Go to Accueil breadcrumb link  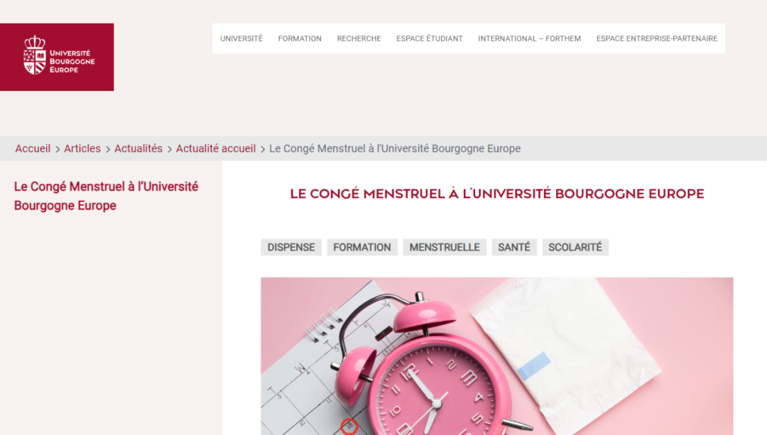pos(33,148)
